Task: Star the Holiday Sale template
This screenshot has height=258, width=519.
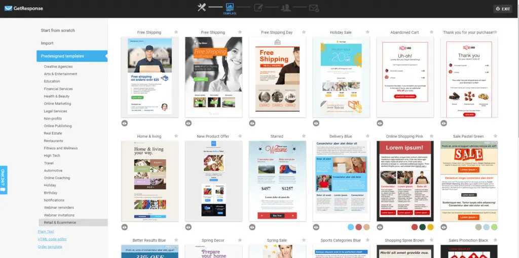Action: coord(368,32)
